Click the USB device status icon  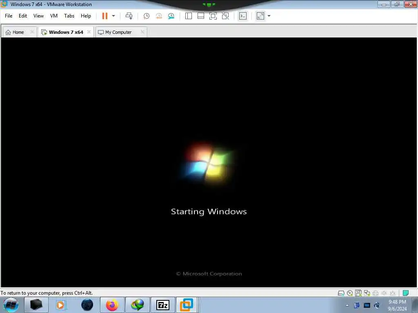point(393,293)
